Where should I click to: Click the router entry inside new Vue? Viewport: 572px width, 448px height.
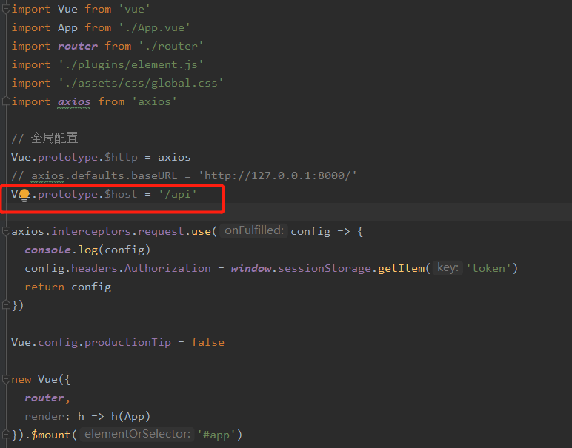44,398
